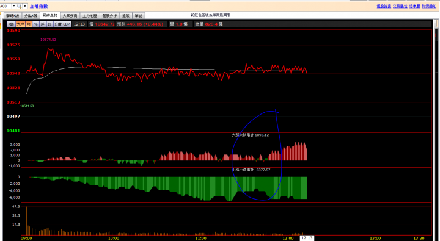Expand the symbol code dropdown arrow
Image resolution: width=440 pixels, height=241 pixels.
(x=14, y=6)
